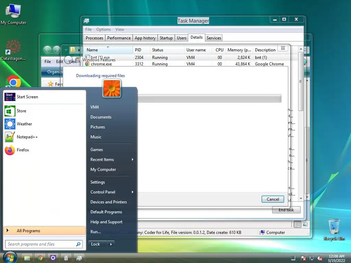Click the Windows Features taskbar button
The width and height of the screenshot is (351, 263).
[66, 258]
